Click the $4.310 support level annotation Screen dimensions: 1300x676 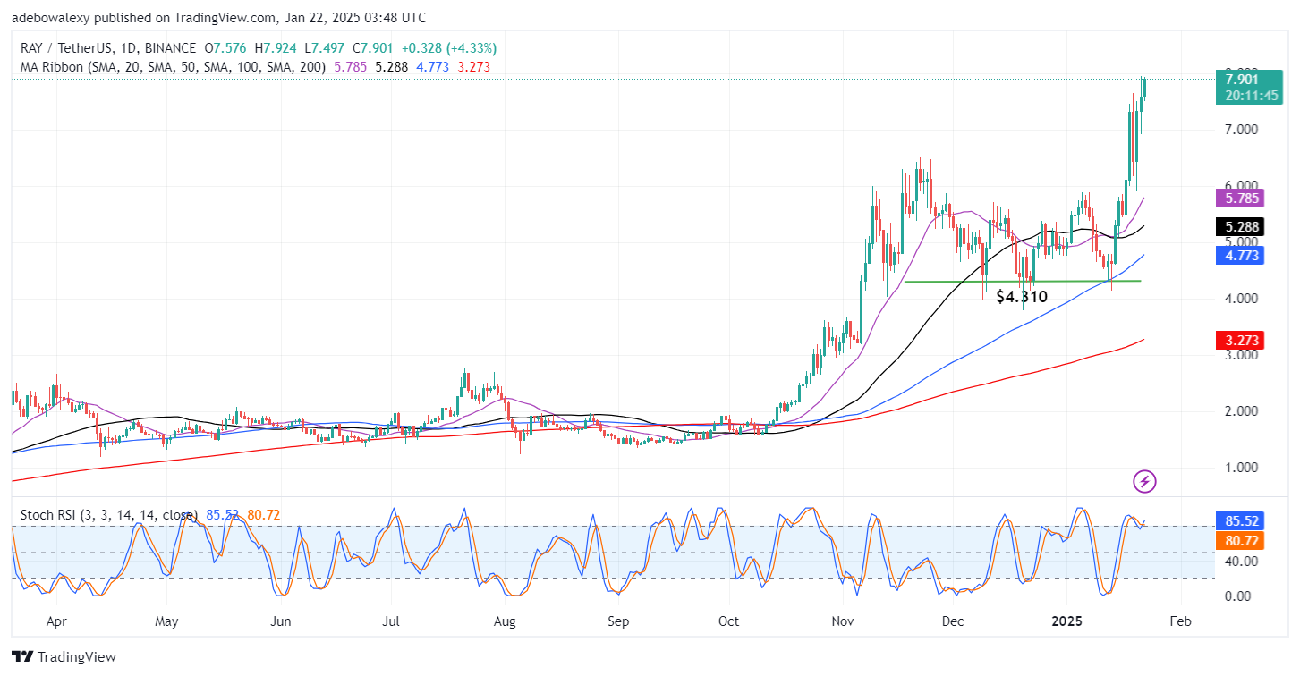[x=1022, y=296]
